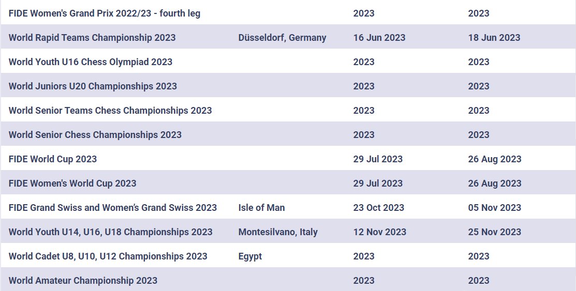The height and width of the screenshot is (291, 576).
Task: Click the Isle of Man location
Action: point(261,208)
